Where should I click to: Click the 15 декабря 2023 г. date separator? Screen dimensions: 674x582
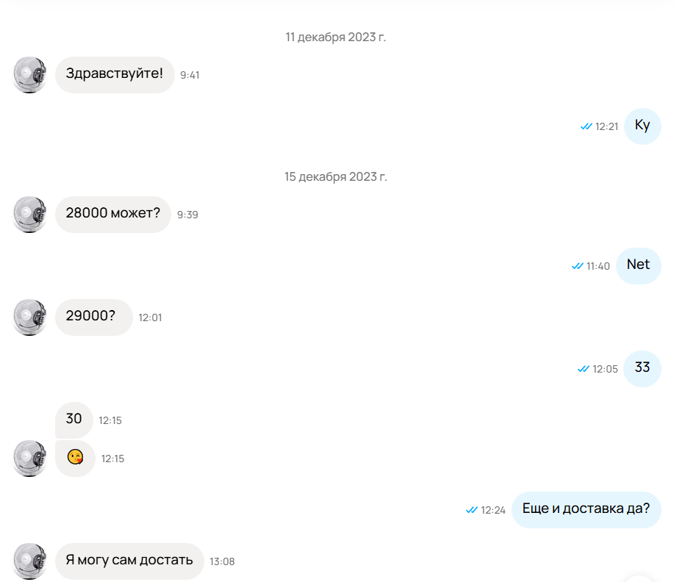336,176
